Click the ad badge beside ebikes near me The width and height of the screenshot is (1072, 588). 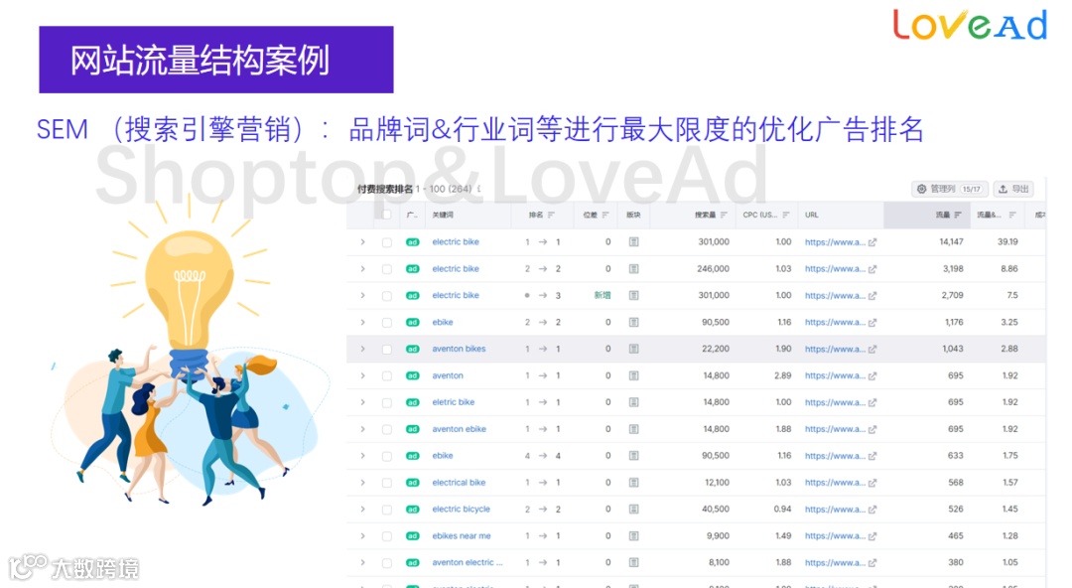[412, 536]
